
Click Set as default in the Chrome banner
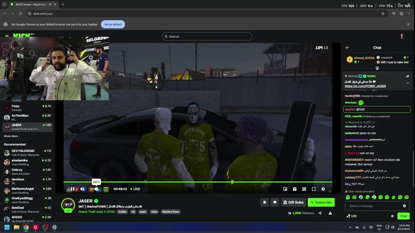(113, 24)
